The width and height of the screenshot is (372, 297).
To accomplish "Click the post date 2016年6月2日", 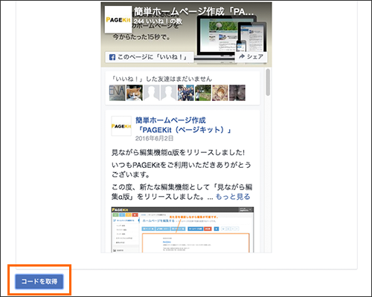I will pos(154,138).
